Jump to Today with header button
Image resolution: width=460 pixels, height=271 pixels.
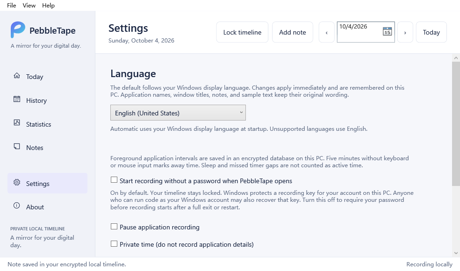pos(431,32)
